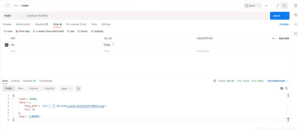Viewport: 300px width, 132px height.
Task: Click the documentation icon in right sidebar
Action: click(295, 6)
